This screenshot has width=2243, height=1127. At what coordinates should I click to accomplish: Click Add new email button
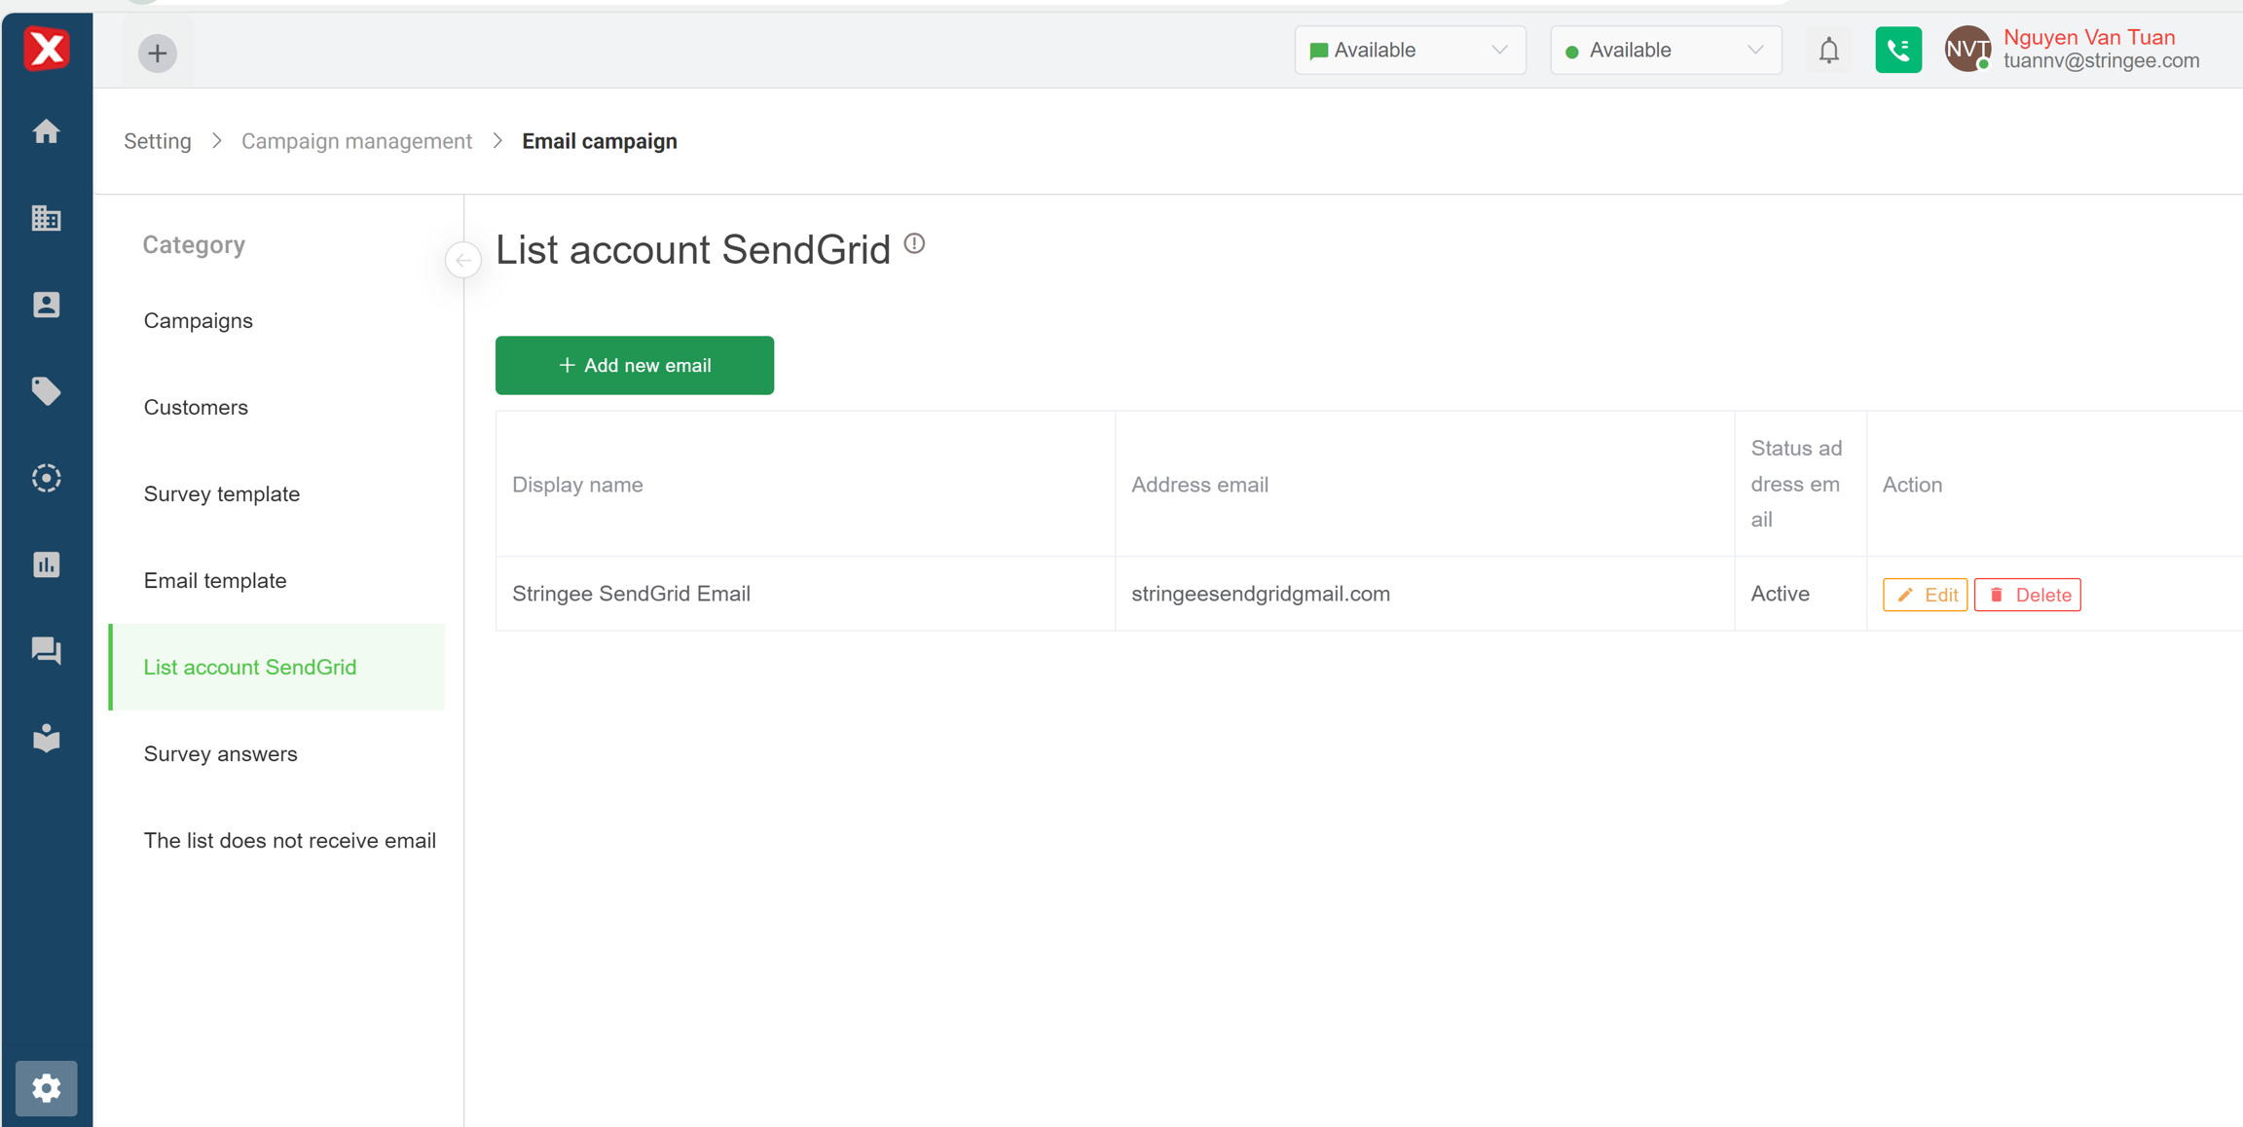pyautogui.click(x=635, y=366)
